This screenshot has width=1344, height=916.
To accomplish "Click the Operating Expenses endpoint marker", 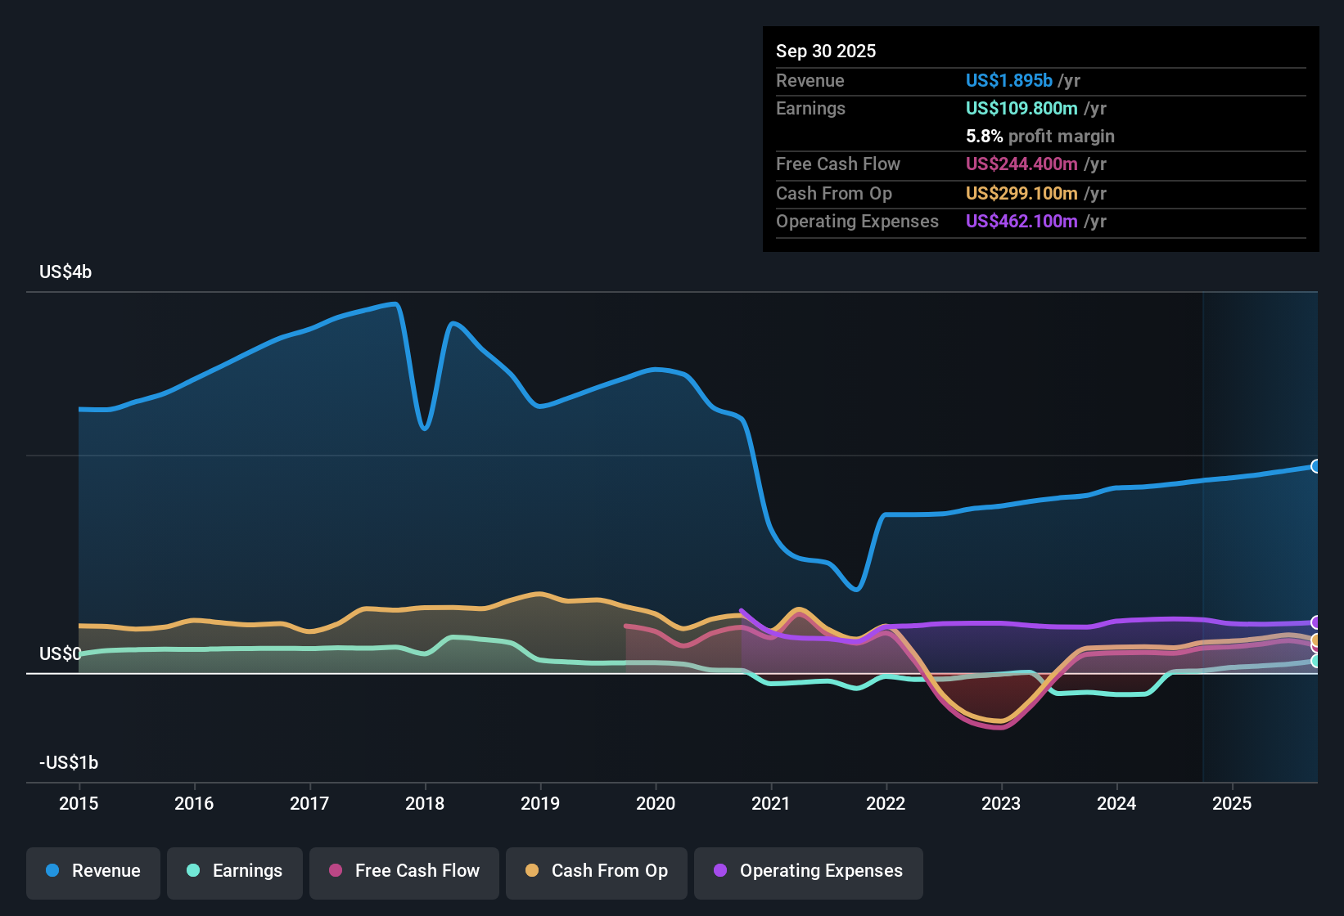I will point(1316,622).
